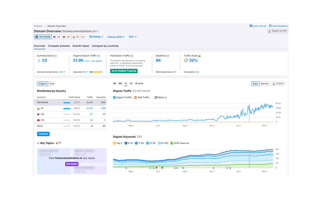
Task: Select the UK database button
Action: 66,37
